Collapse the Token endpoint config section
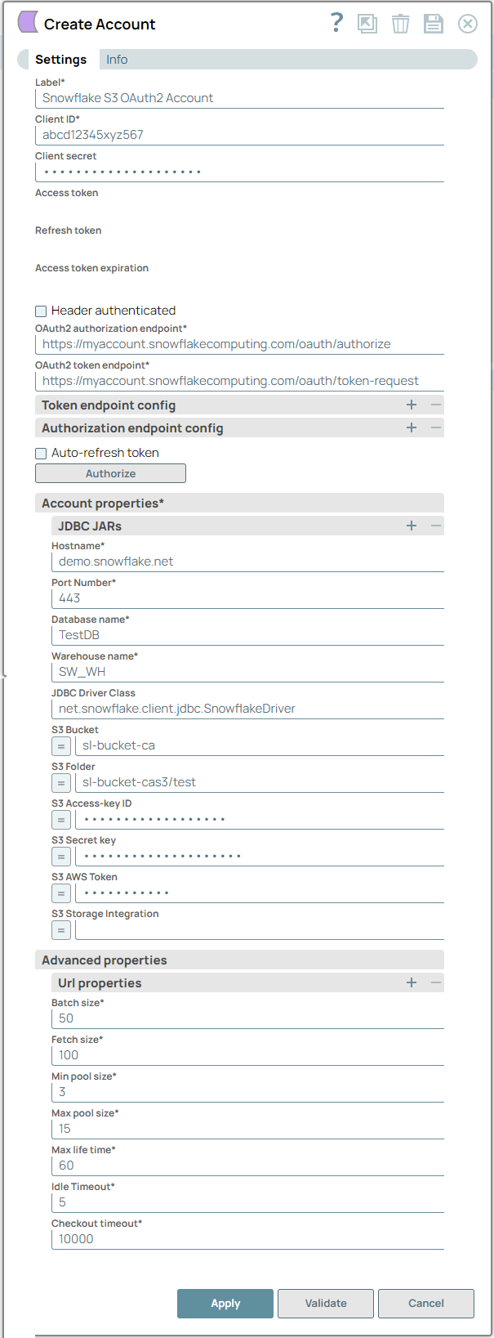 pos(434,404)
